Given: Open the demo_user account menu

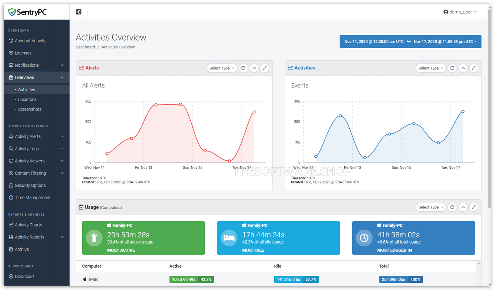Looking at the screenshot, I should click(460, 12).
